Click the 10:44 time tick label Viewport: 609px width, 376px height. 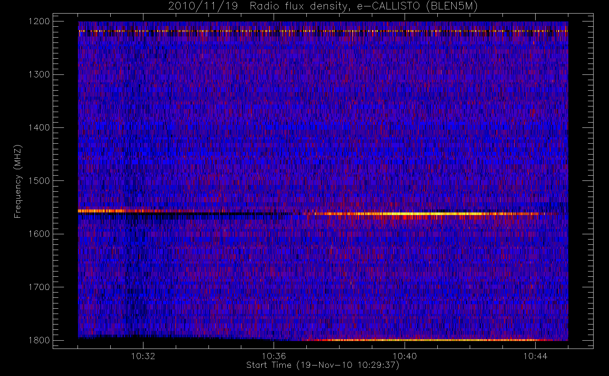tap(535, 356)
